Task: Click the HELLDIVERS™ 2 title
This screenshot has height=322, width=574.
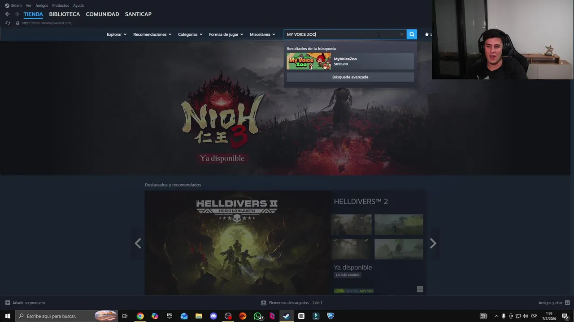Action: click(x=361, y=202)
